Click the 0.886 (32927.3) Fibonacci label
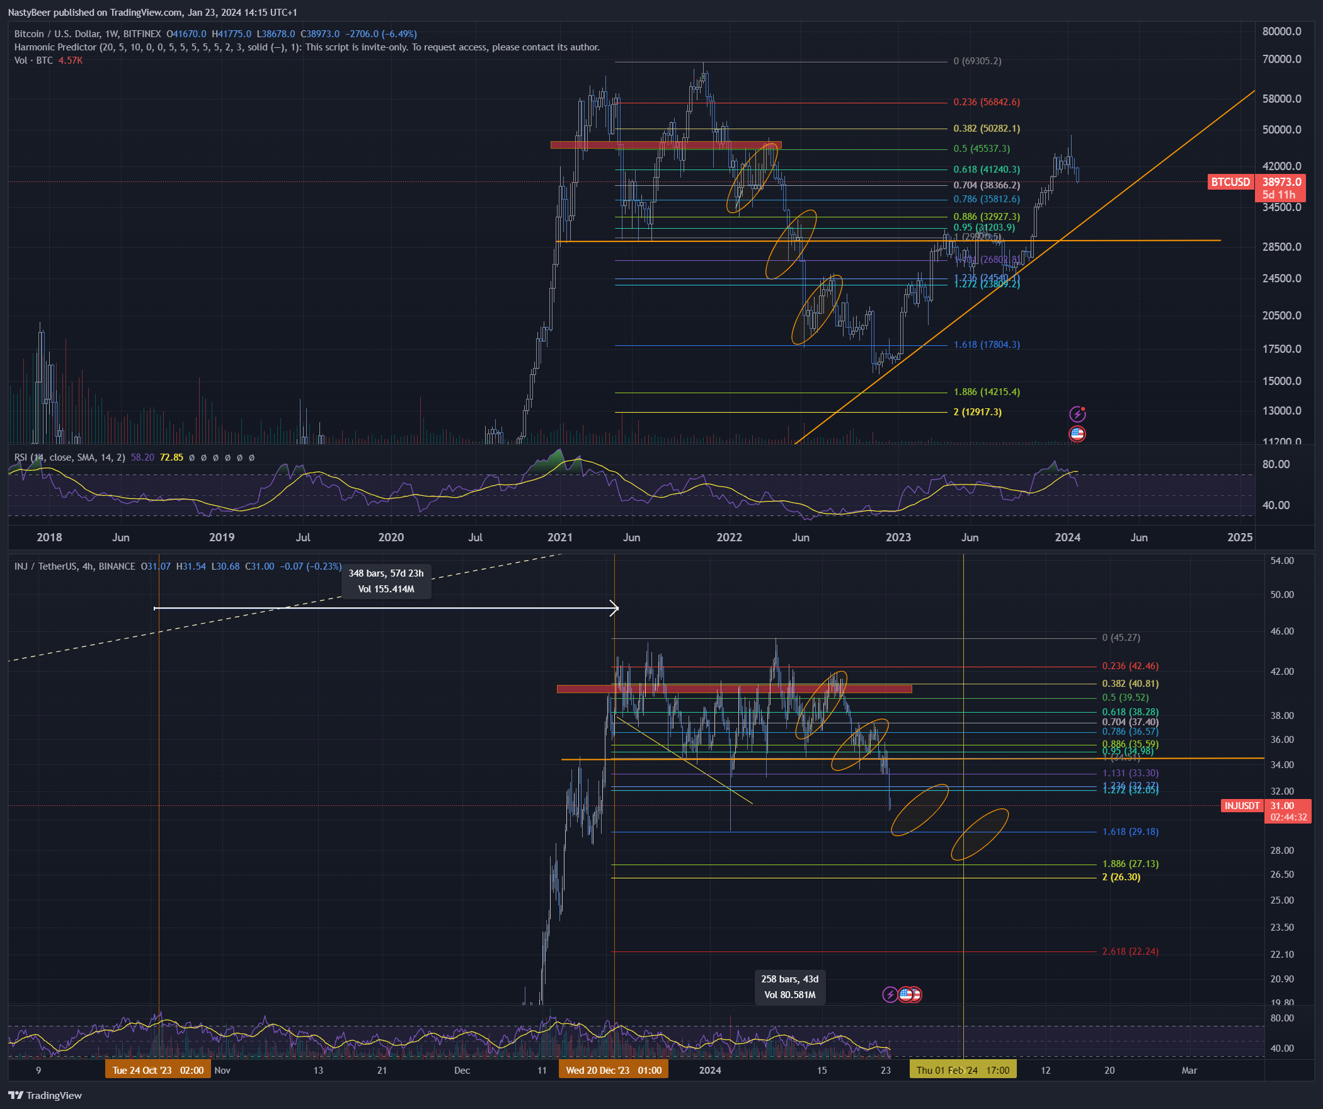 [987, 217]
